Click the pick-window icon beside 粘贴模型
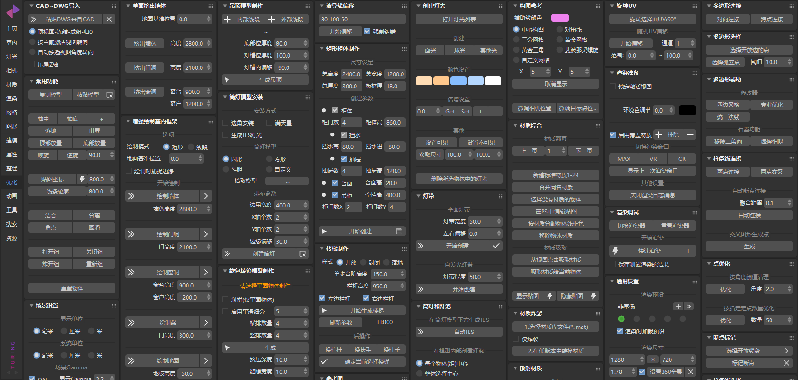 [109, 94]
